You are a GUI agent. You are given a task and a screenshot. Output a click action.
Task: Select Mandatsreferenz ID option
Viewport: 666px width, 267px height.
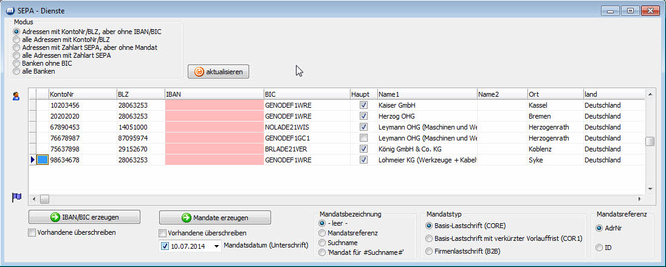tap(600, 248)
